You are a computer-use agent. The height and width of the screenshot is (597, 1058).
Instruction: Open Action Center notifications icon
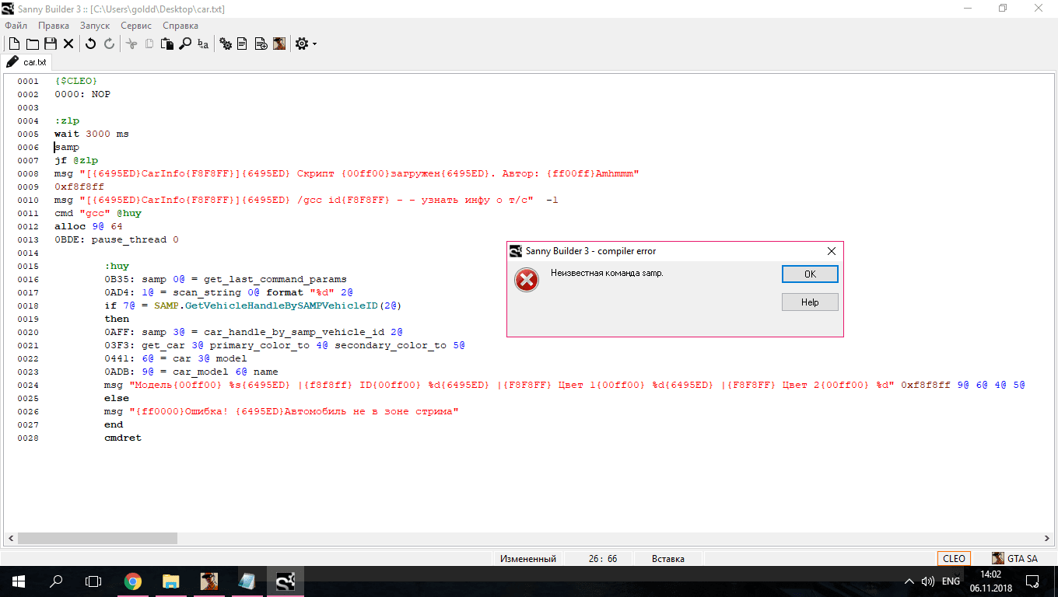(1032, 581)
